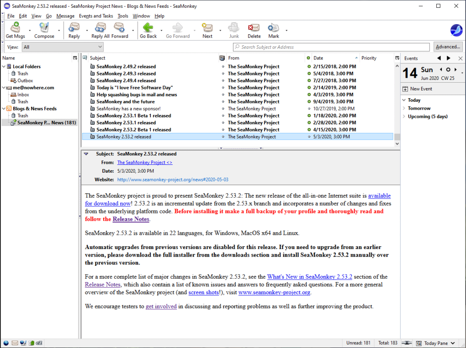Toggle read status of SeaMonkey has a new sponsor
Image resolution: width=466 pixels, height=348 pixels.
click(x=309, y=109)
